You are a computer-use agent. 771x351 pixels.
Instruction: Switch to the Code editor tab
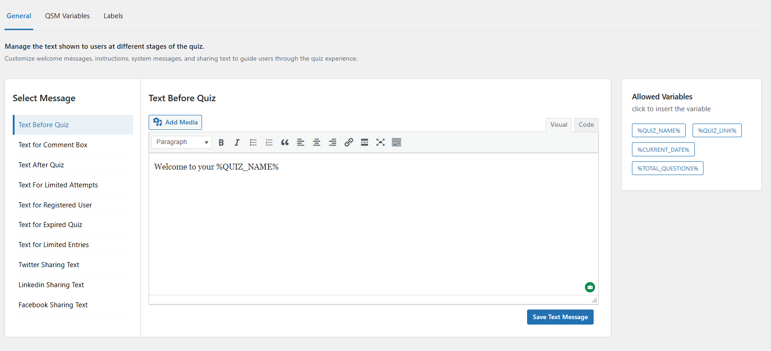pos(586,125)
